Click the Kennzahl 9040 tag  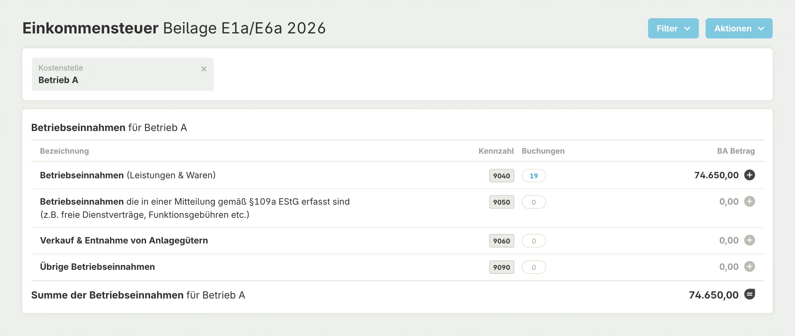tap(501, 176)
